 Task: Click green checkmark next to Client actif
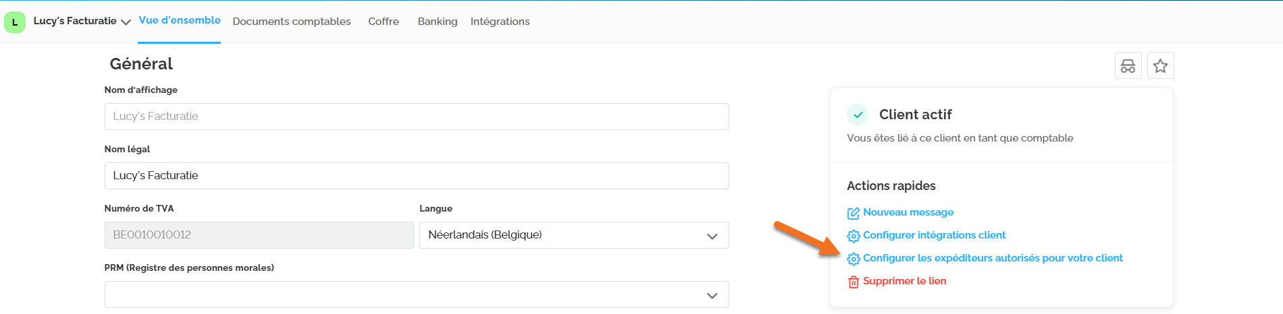[x=858, y=115]
